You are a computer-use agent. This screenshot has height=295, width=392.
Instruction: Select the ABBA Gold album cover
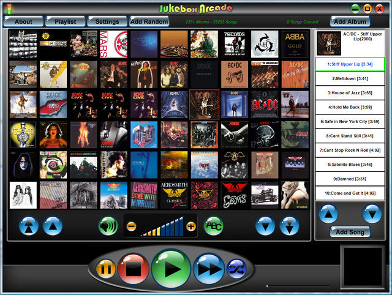(x=295, y=44)
